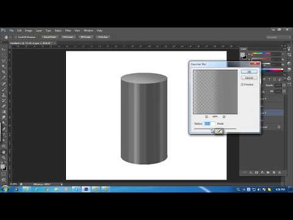Adjust the Radius slider in Gaussian Blur
This screenshot has width=293, height=220.
click(212, 130)
